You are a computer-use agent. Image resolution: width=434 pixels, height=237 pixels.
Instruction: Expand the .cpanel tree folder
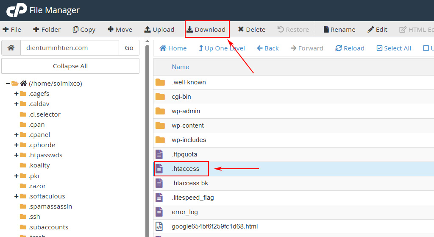[x=17, y=135]
